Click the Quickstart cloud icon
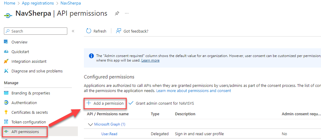Screen dimensions: 321x140 [x=6, y=52]
